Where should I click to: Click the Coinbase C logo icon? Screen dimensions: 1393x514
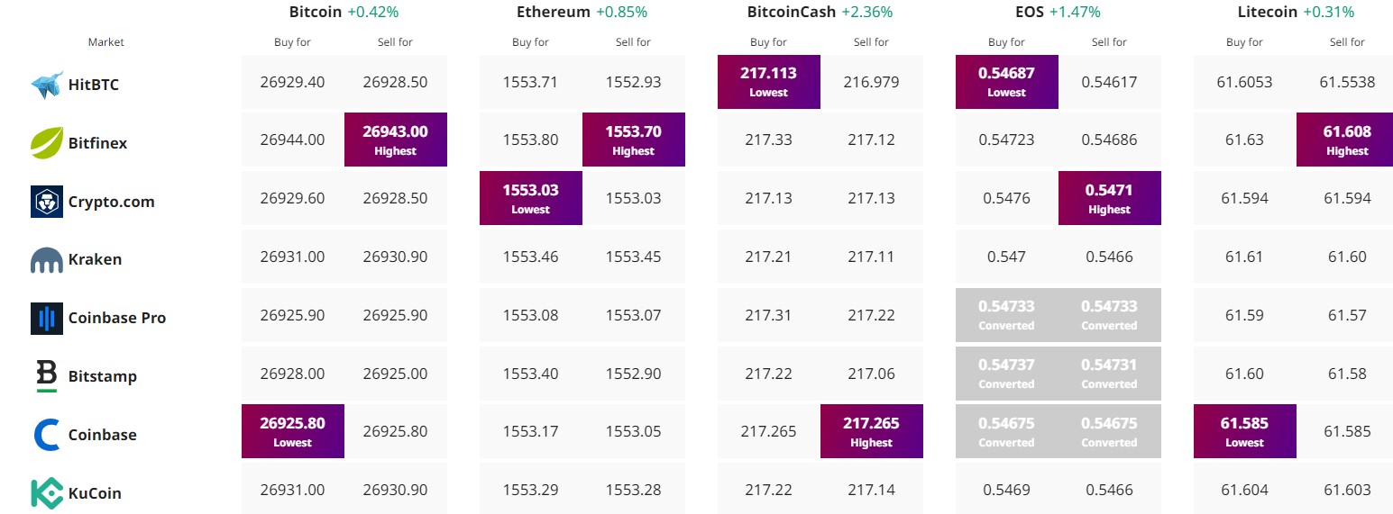click(47, 435)
